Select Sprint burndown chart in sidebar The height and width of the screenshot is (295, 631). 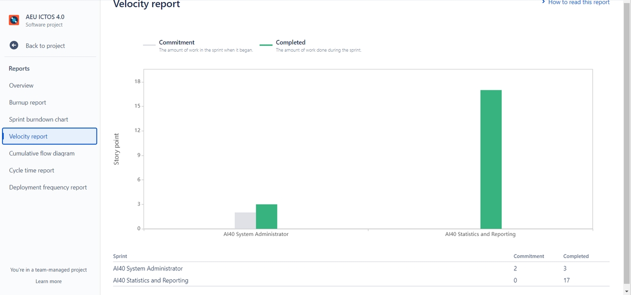point(38,120)
